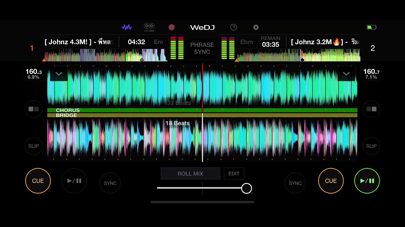Expand deck 1 chevron dropdown

pos(59,74)
